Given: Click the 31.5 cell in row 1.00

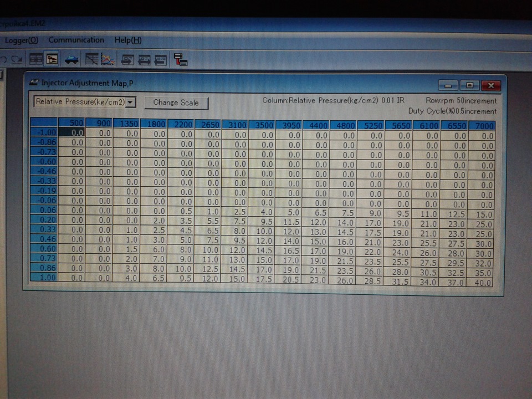Looking at the screenshot, I should click(397, 282).
